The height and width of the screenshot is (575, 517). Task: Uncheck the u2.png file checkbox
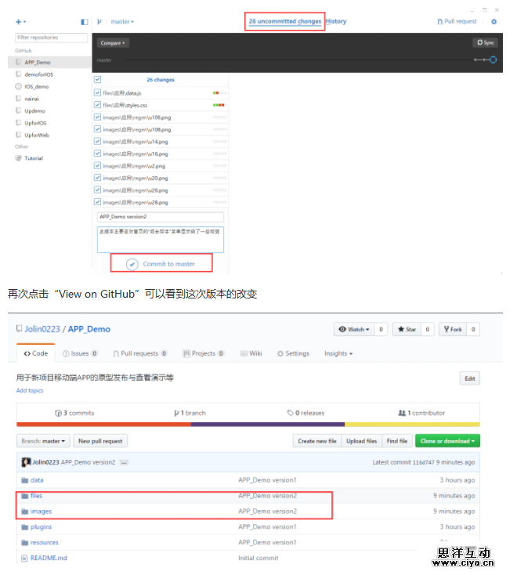[98, 165]
